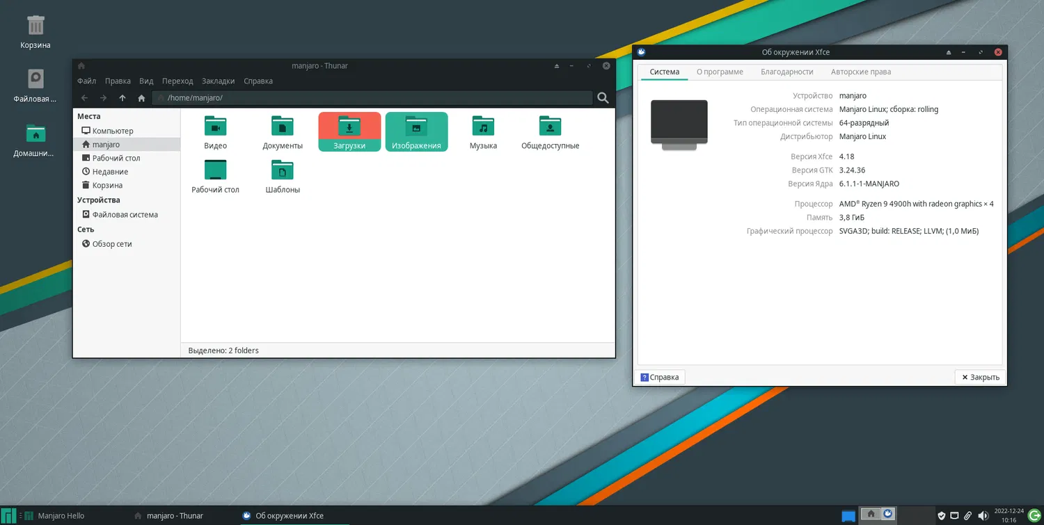Click the AMD Ryzen 9 4900h processor text

917,204
